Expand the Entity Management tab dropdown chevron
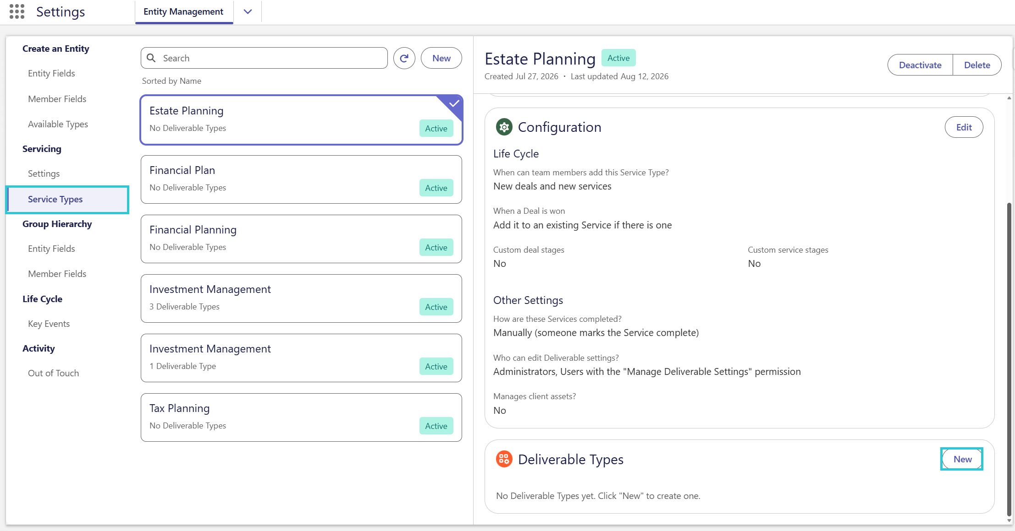Image resolution: width=1015 pixels, height=531 pixels. coord(248,12)
